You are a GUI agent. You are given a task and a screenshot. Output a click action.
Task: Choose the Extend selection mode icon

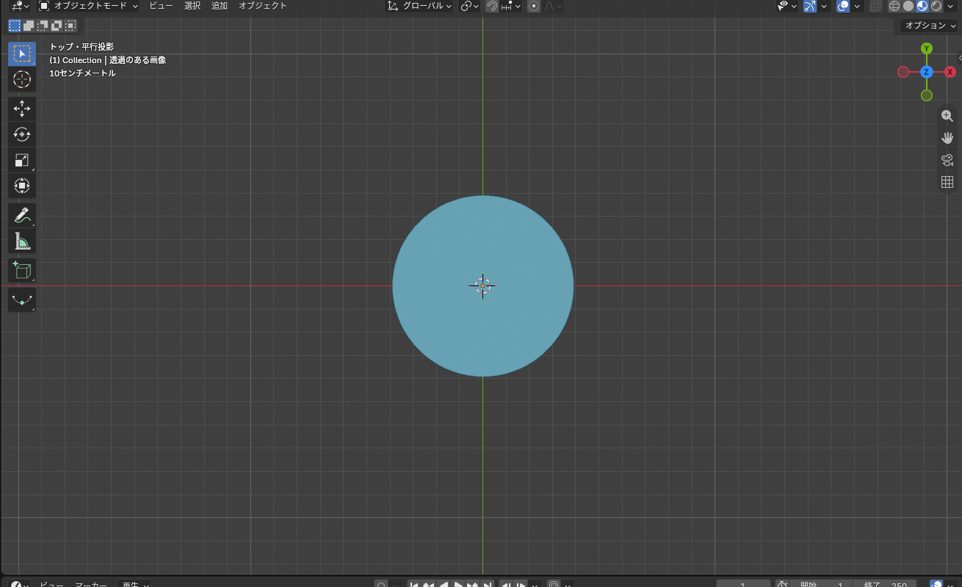point(29,26)
